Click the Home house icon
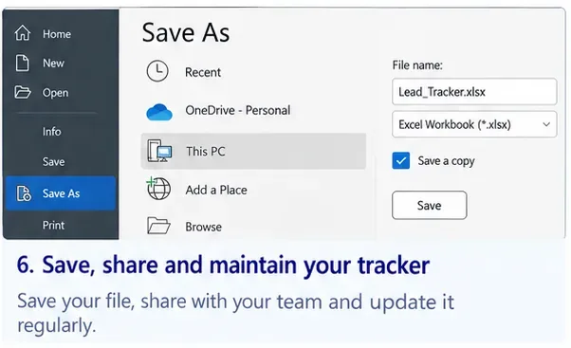 (x=23, y=33)
